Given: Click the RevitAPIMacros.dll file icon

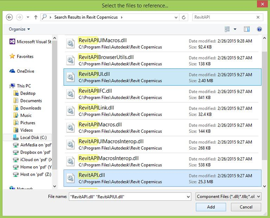Looking at the screenshot, I should pos(70,127).
